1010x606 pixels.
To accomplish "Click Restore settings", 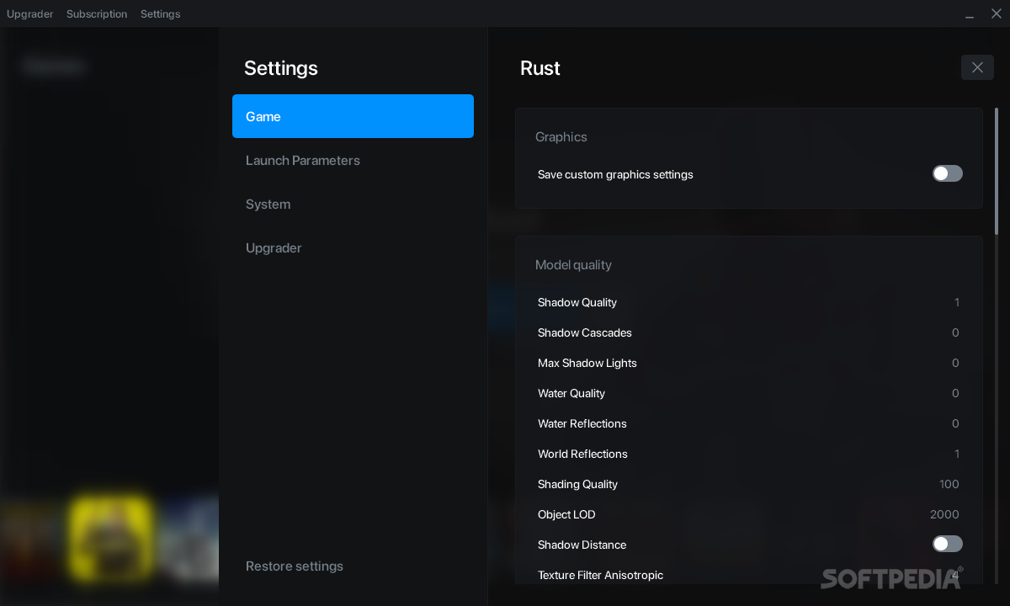I will [x=295, y=566].
